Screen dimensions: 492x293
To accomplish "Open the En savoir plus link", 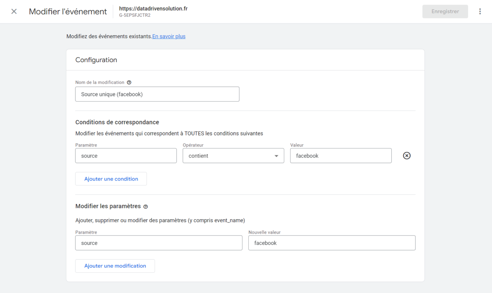I will point(169,36).
